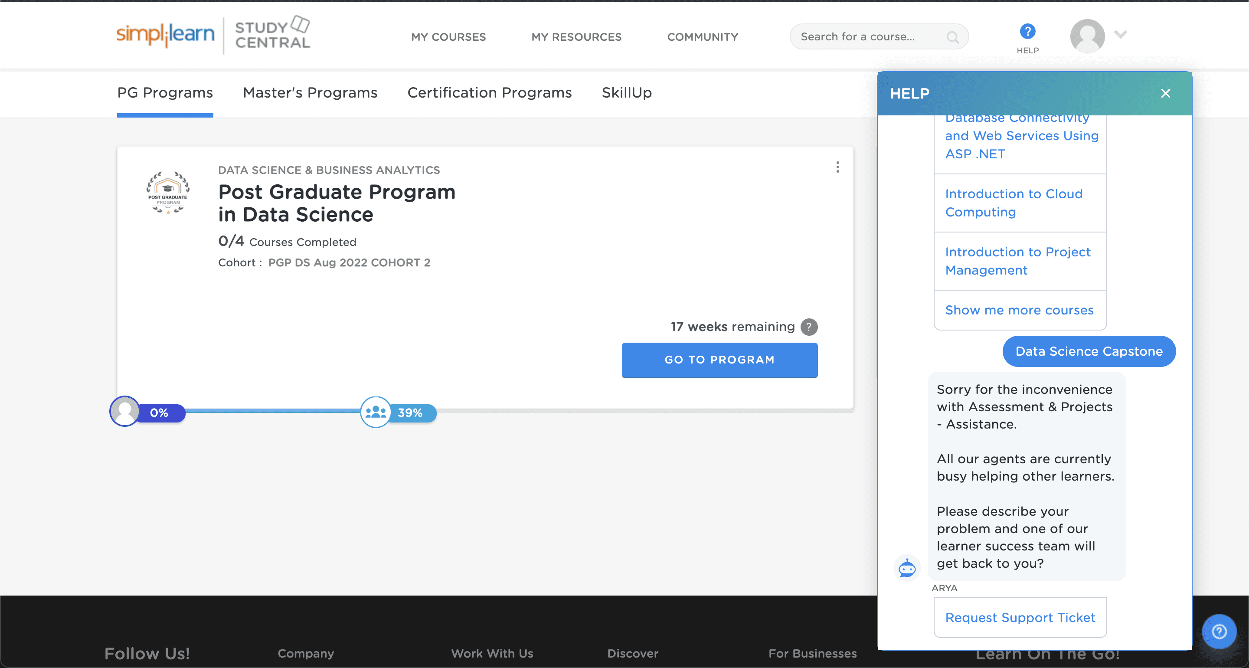The height and width of the screenshot is (668, 1249).
Task: Open the program card three-dot menu
Action: coord(837,167)
